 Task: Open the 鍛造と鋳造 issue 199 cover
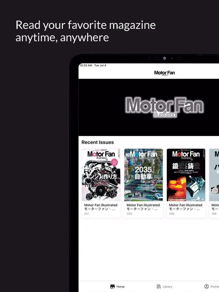(186, 175)
